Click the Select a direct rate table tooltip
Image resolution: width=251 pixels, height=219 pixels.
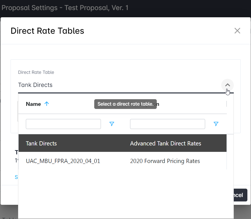125,104
